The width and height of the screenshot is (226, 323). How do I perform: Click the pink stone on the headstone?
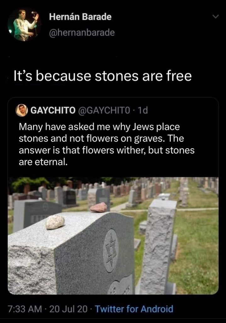pos(99,207)
